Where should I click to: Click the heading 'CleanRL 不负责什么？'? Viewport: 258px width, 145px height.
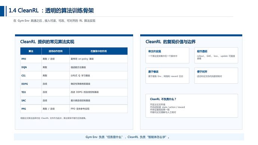coord(163,99)
